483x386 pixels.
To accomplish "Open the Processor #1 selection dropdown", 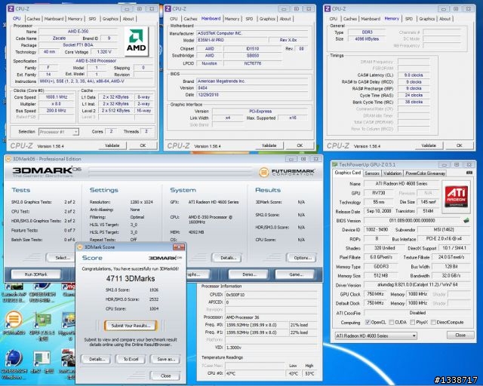I will 59,132.
